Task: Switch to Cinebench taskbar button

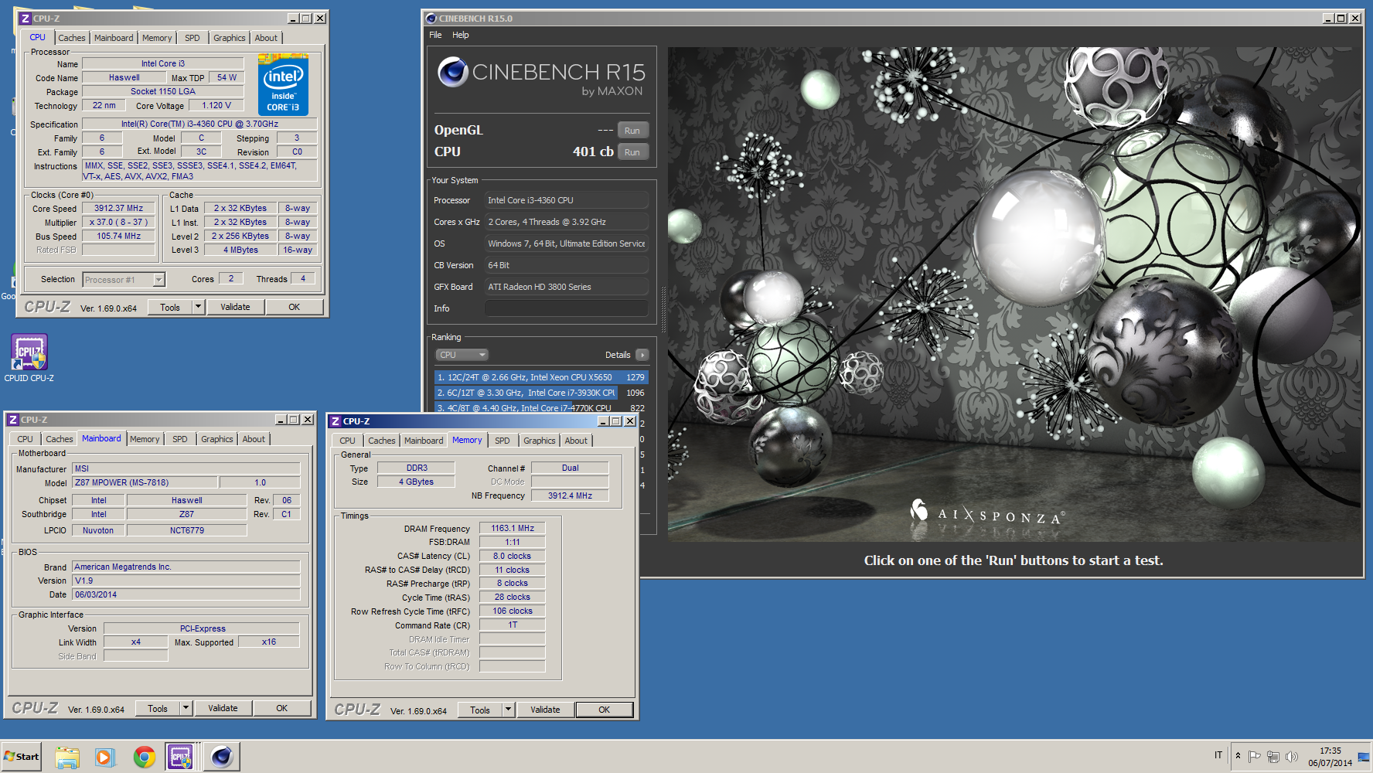Action: 221,757
